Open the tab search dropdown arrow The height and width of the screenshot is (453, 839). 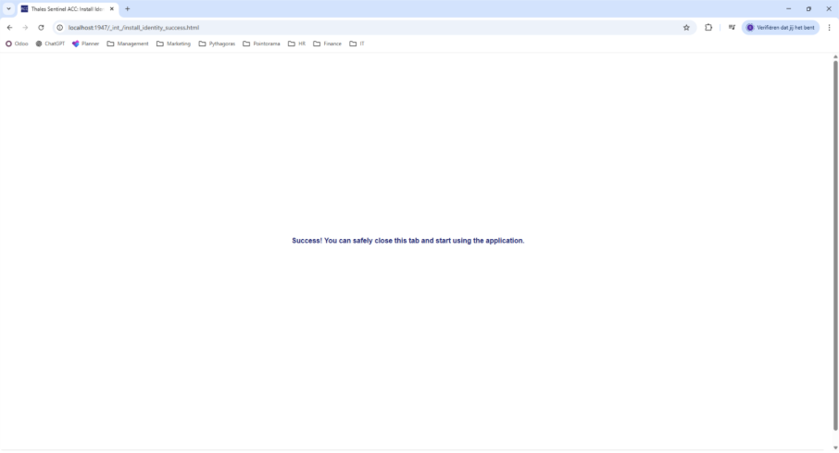coord(8,8)
